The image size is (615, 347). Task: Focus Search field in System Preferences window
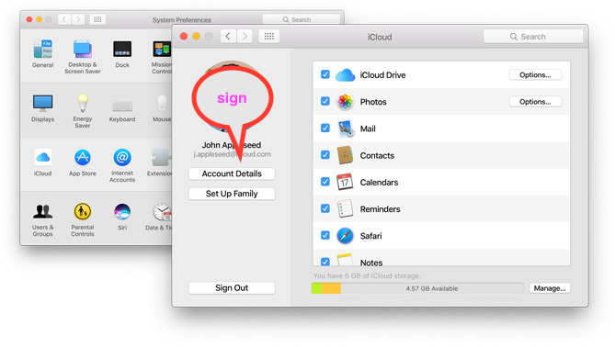coord(302,19)
